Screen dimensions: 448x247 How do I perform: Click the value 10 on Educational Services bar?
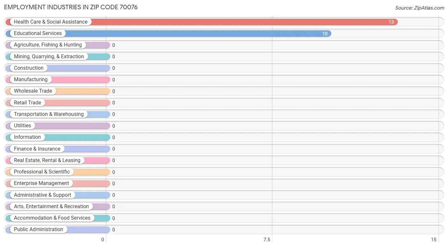pos(325,33)
